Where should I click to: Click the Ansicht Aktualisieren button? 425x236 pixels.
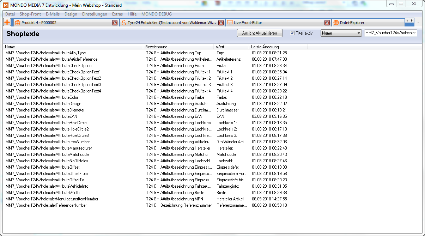point(260,33)
